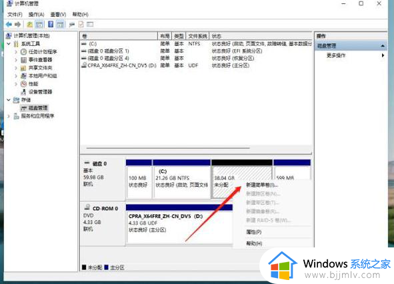Sort by the 状态 column header
The height and width of the screenshot is (284, 394).
(x=261, y=36)
